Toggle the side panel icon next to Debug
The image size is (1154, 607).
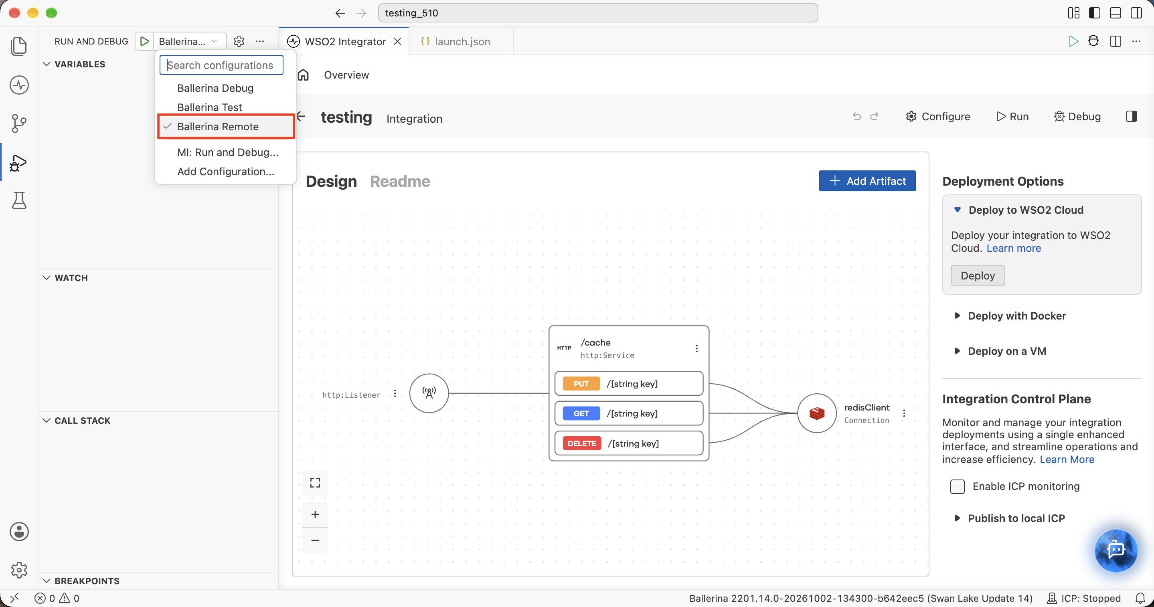[x=1131, y=117]
